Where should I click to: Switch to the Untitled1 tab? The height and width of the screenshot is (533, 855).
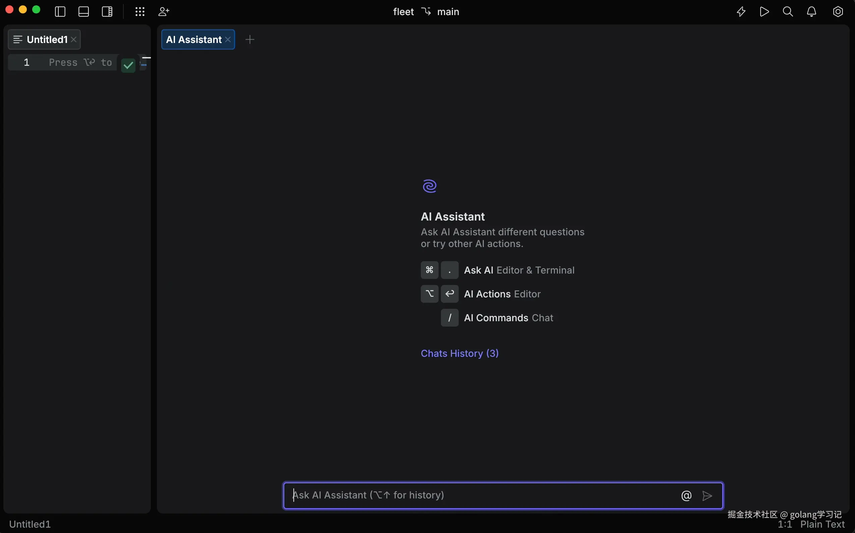tap(47, 40)
